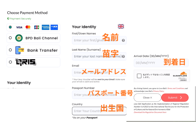Click the Mastercard logo
Viewport: 196px width, 122px height.
pos(28,27)
